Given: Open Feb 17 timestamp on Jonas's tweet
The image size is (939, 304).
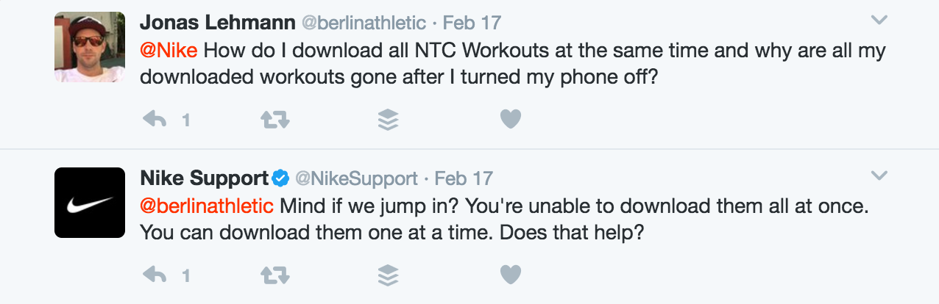Looking at the screenshot, I should pyautogui.click(x=472, y=23).
